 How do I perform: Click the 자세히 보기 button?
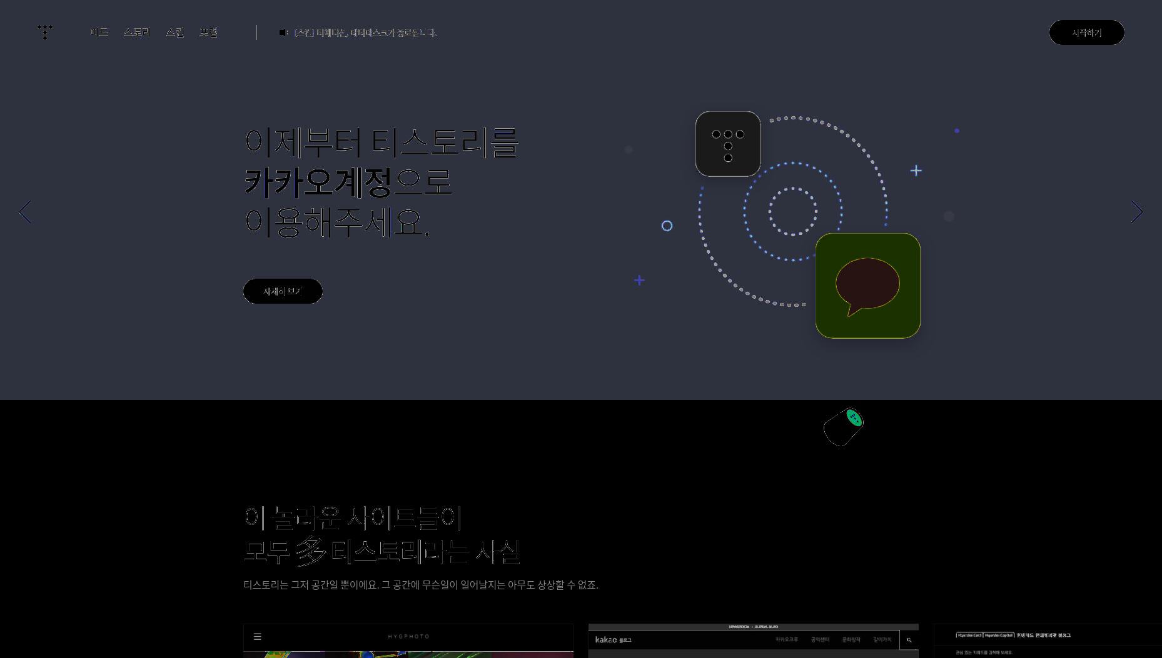[283, 291]
